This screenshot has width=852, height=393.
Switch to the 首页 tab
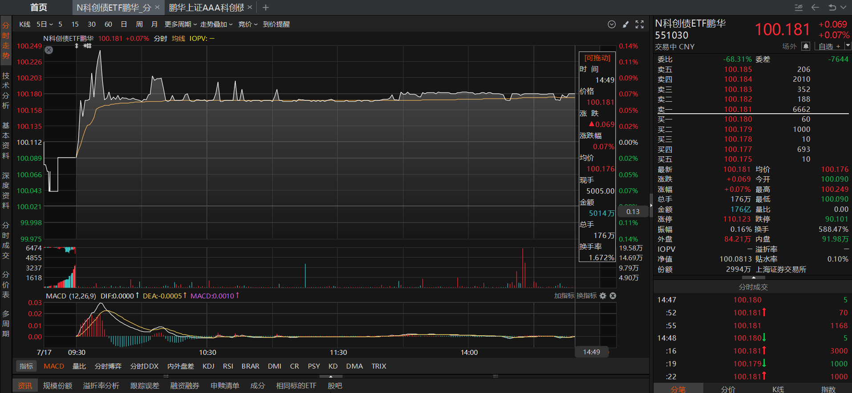pyautogui.click(x=39, y=8)
